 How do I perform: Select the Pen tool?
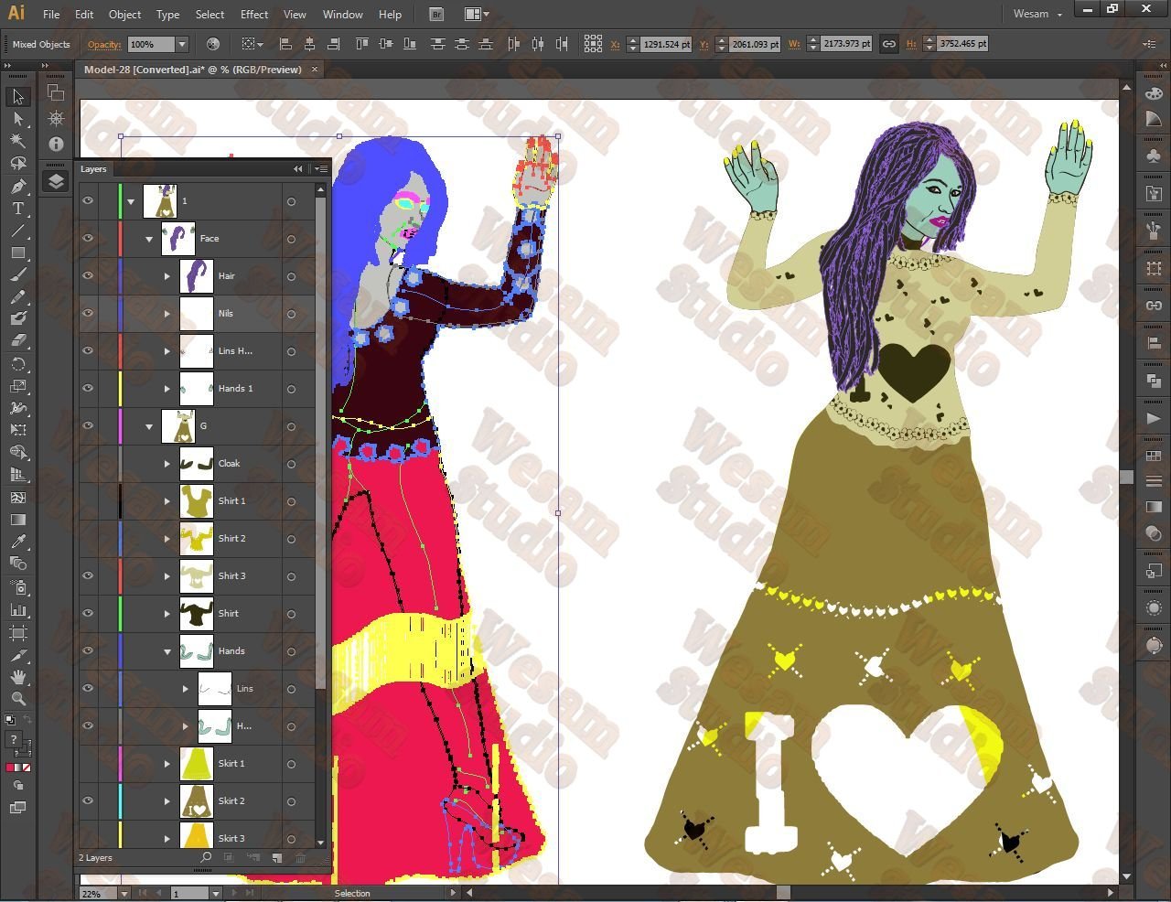tap(18, 186)
